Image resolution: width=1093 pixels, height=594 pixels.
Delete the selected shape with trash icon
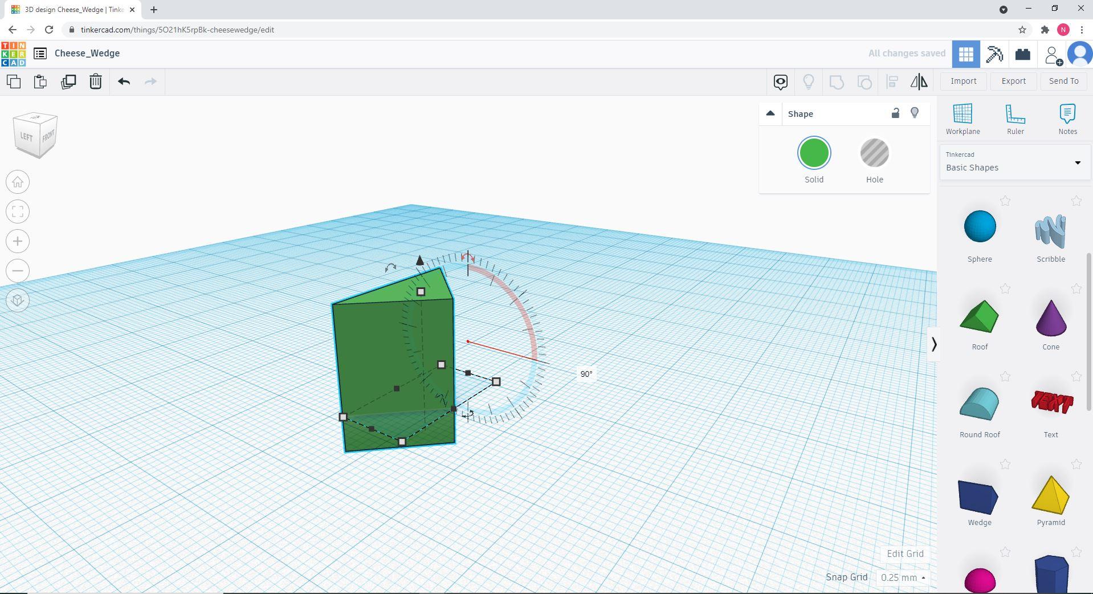tap(96, 82)
